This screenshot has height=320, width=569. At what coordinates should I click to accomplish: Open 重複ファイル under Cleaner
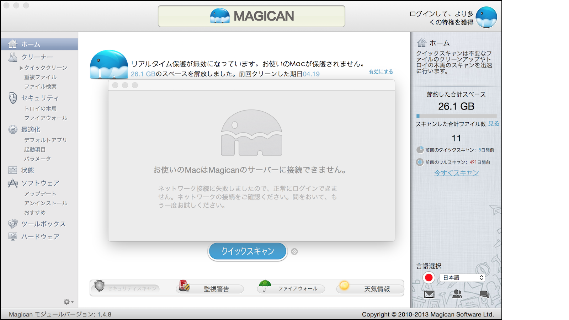pos(40,77)
